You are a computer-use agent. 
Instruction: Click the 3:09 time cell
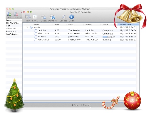[x=57, y=33]
